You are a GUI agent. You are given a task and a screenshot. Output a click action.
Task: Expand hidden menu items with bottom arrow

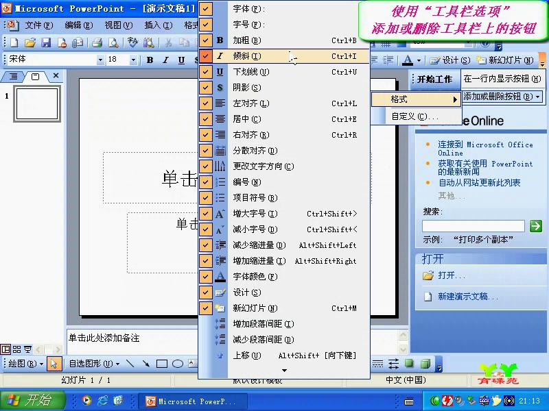click(x=284, y=371)
